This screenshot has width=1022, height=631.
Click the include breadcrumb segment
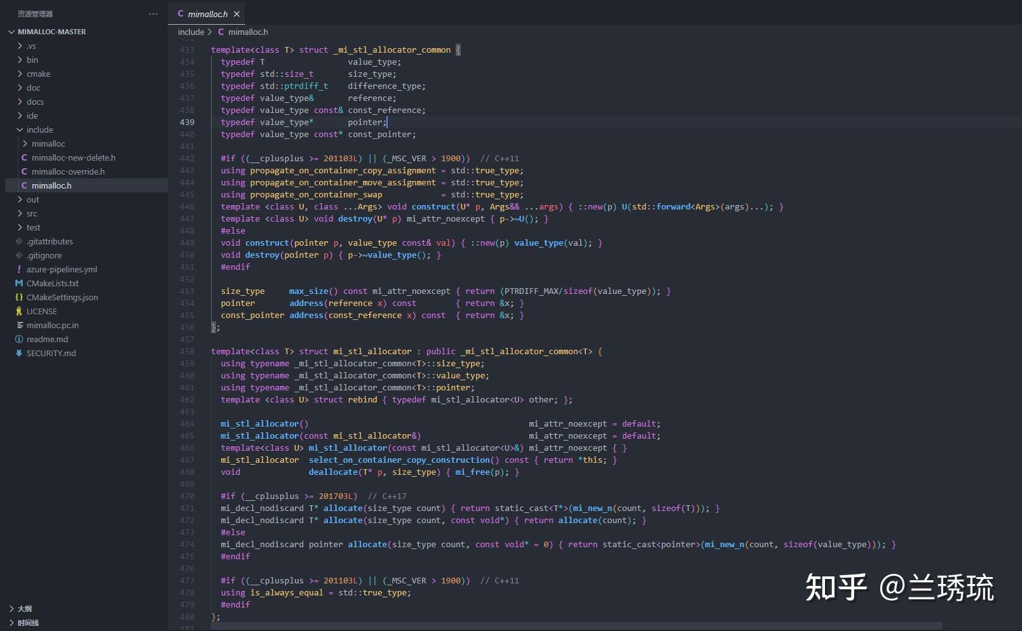coord(191,32)
